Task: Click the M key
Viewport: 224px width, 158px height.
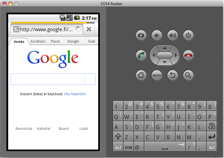Action: pyautogui.click(x=191, y=136)
